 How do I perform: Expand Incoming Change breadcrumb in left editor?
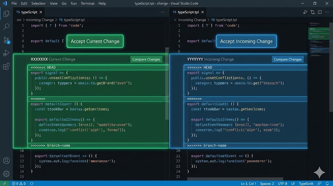click(x=40, y=20)
